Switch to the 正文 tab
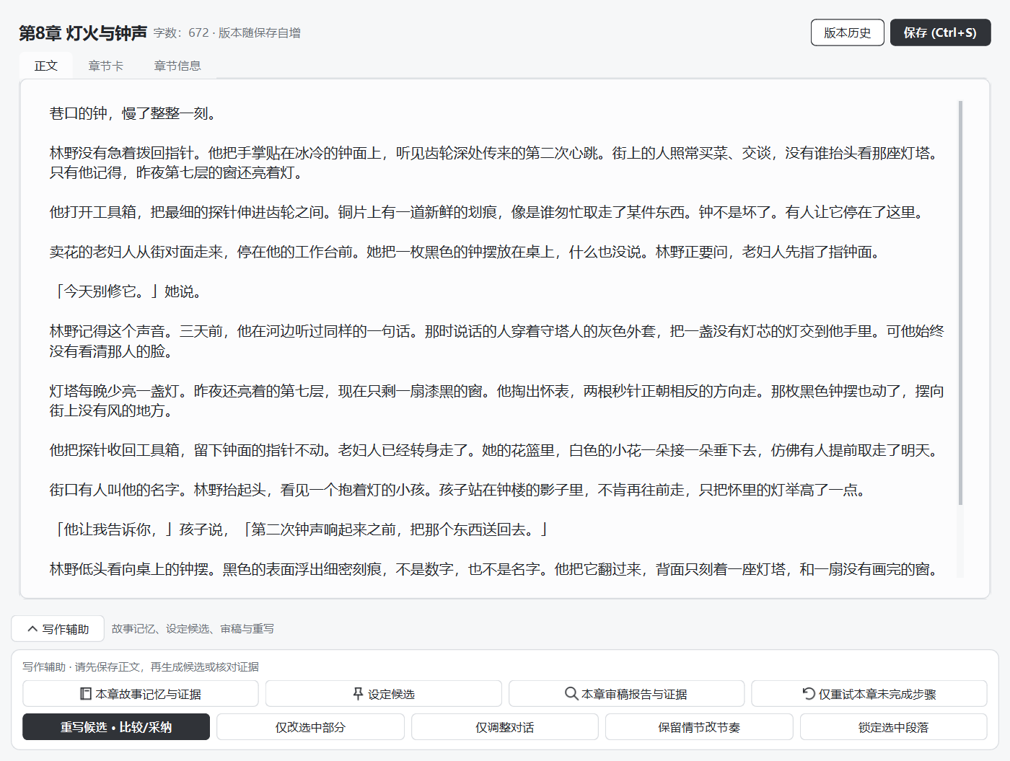Image resolution: width=1010 pixels, height=761 pixels. 46,66
